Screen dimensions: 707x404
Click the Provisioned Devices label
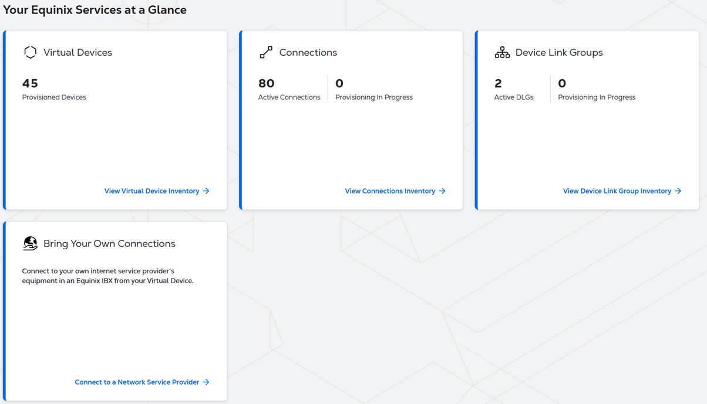[54, 97]
